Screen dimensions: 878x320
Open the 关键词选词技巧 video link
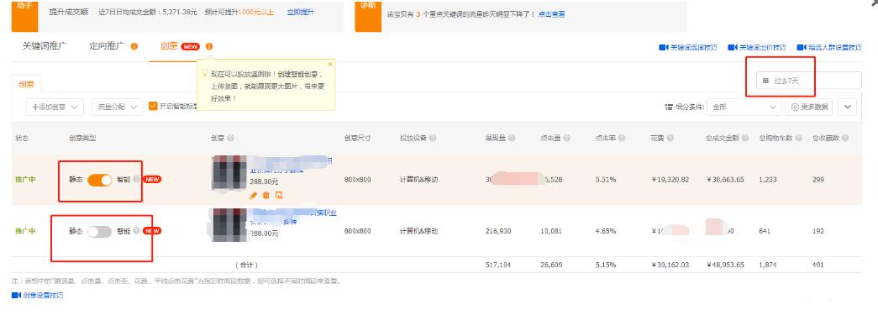pyautogui.click(x=688, y=48)
